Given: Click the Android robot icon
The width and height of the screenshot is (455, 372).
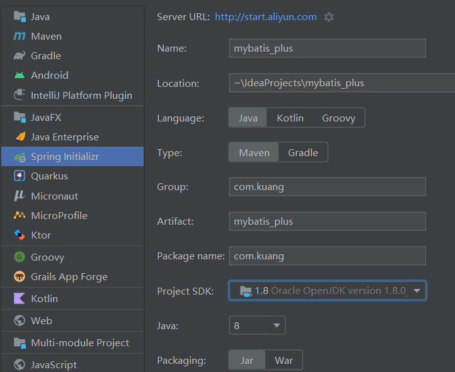Looking at the screenshot, I should [x=20, y=76].
